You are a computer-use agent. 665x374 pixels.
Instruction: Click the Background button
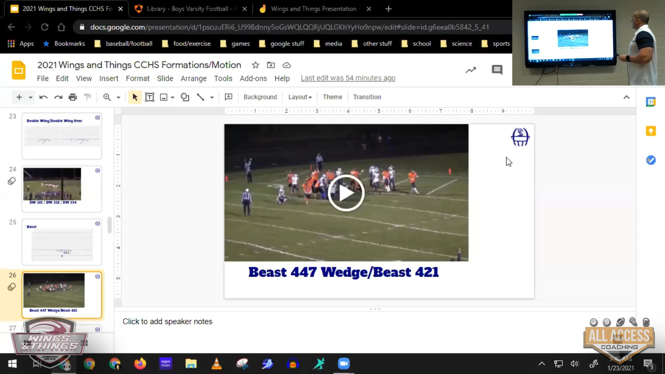point(260,97)
